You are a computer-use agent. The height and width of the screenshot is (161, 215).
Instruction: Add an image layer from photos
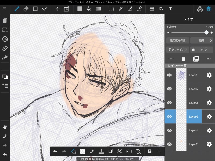pyautogui.click(x=196, y=59)
